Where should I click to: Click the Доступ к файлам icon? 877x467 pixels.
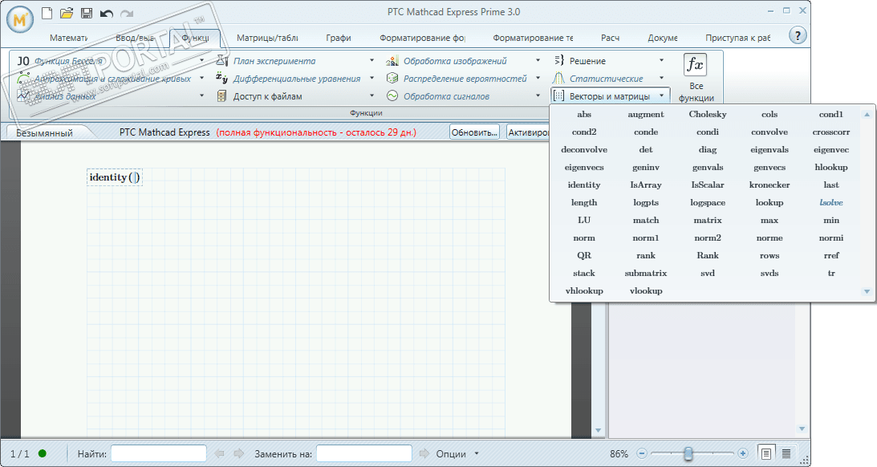coord(222,95)
